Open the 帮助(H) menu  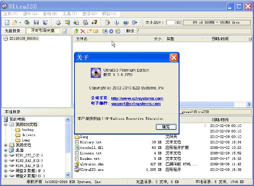coord(109,14)
